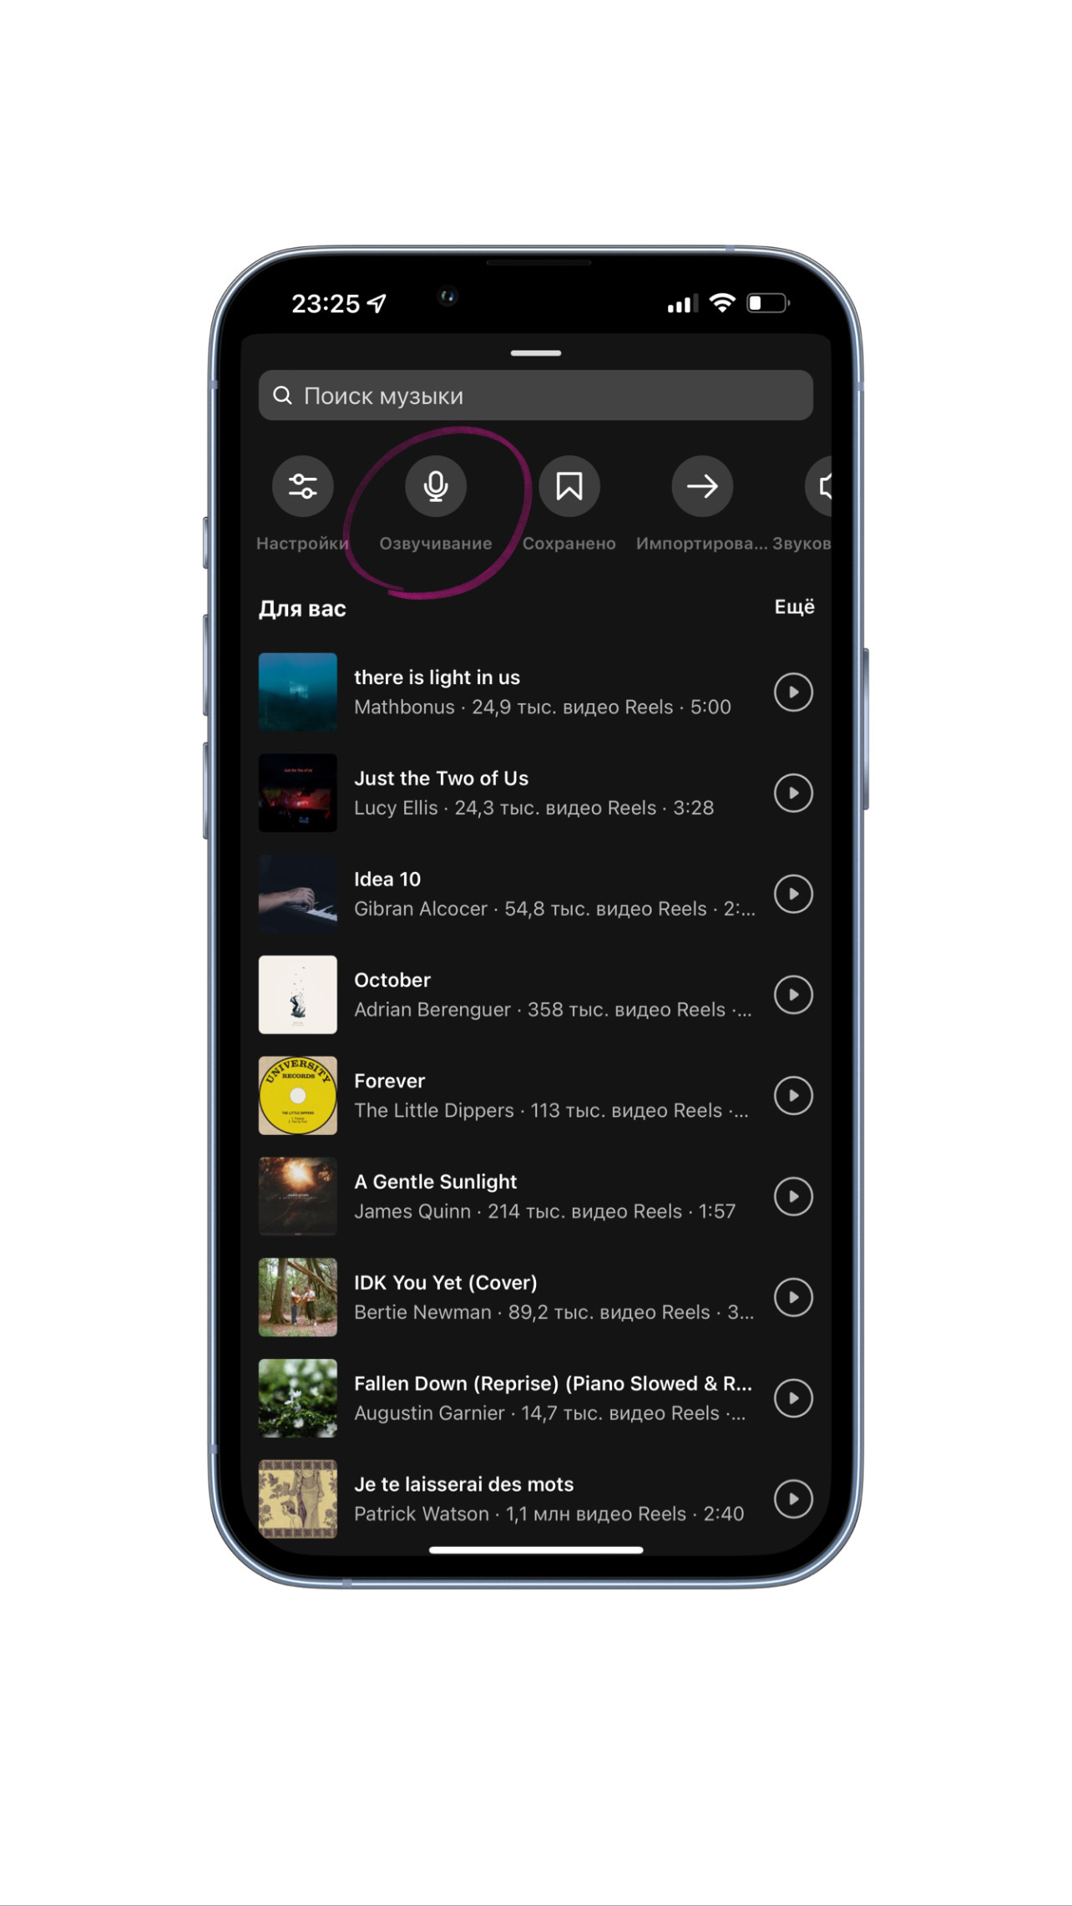
Task: Play preview of A Gentle Sunlight
Action: [x=793, y=1197]
